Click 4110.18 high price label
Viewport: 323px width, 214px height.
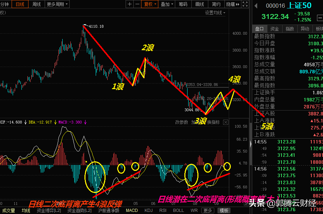pyautogui.click(x=96, y=27)
